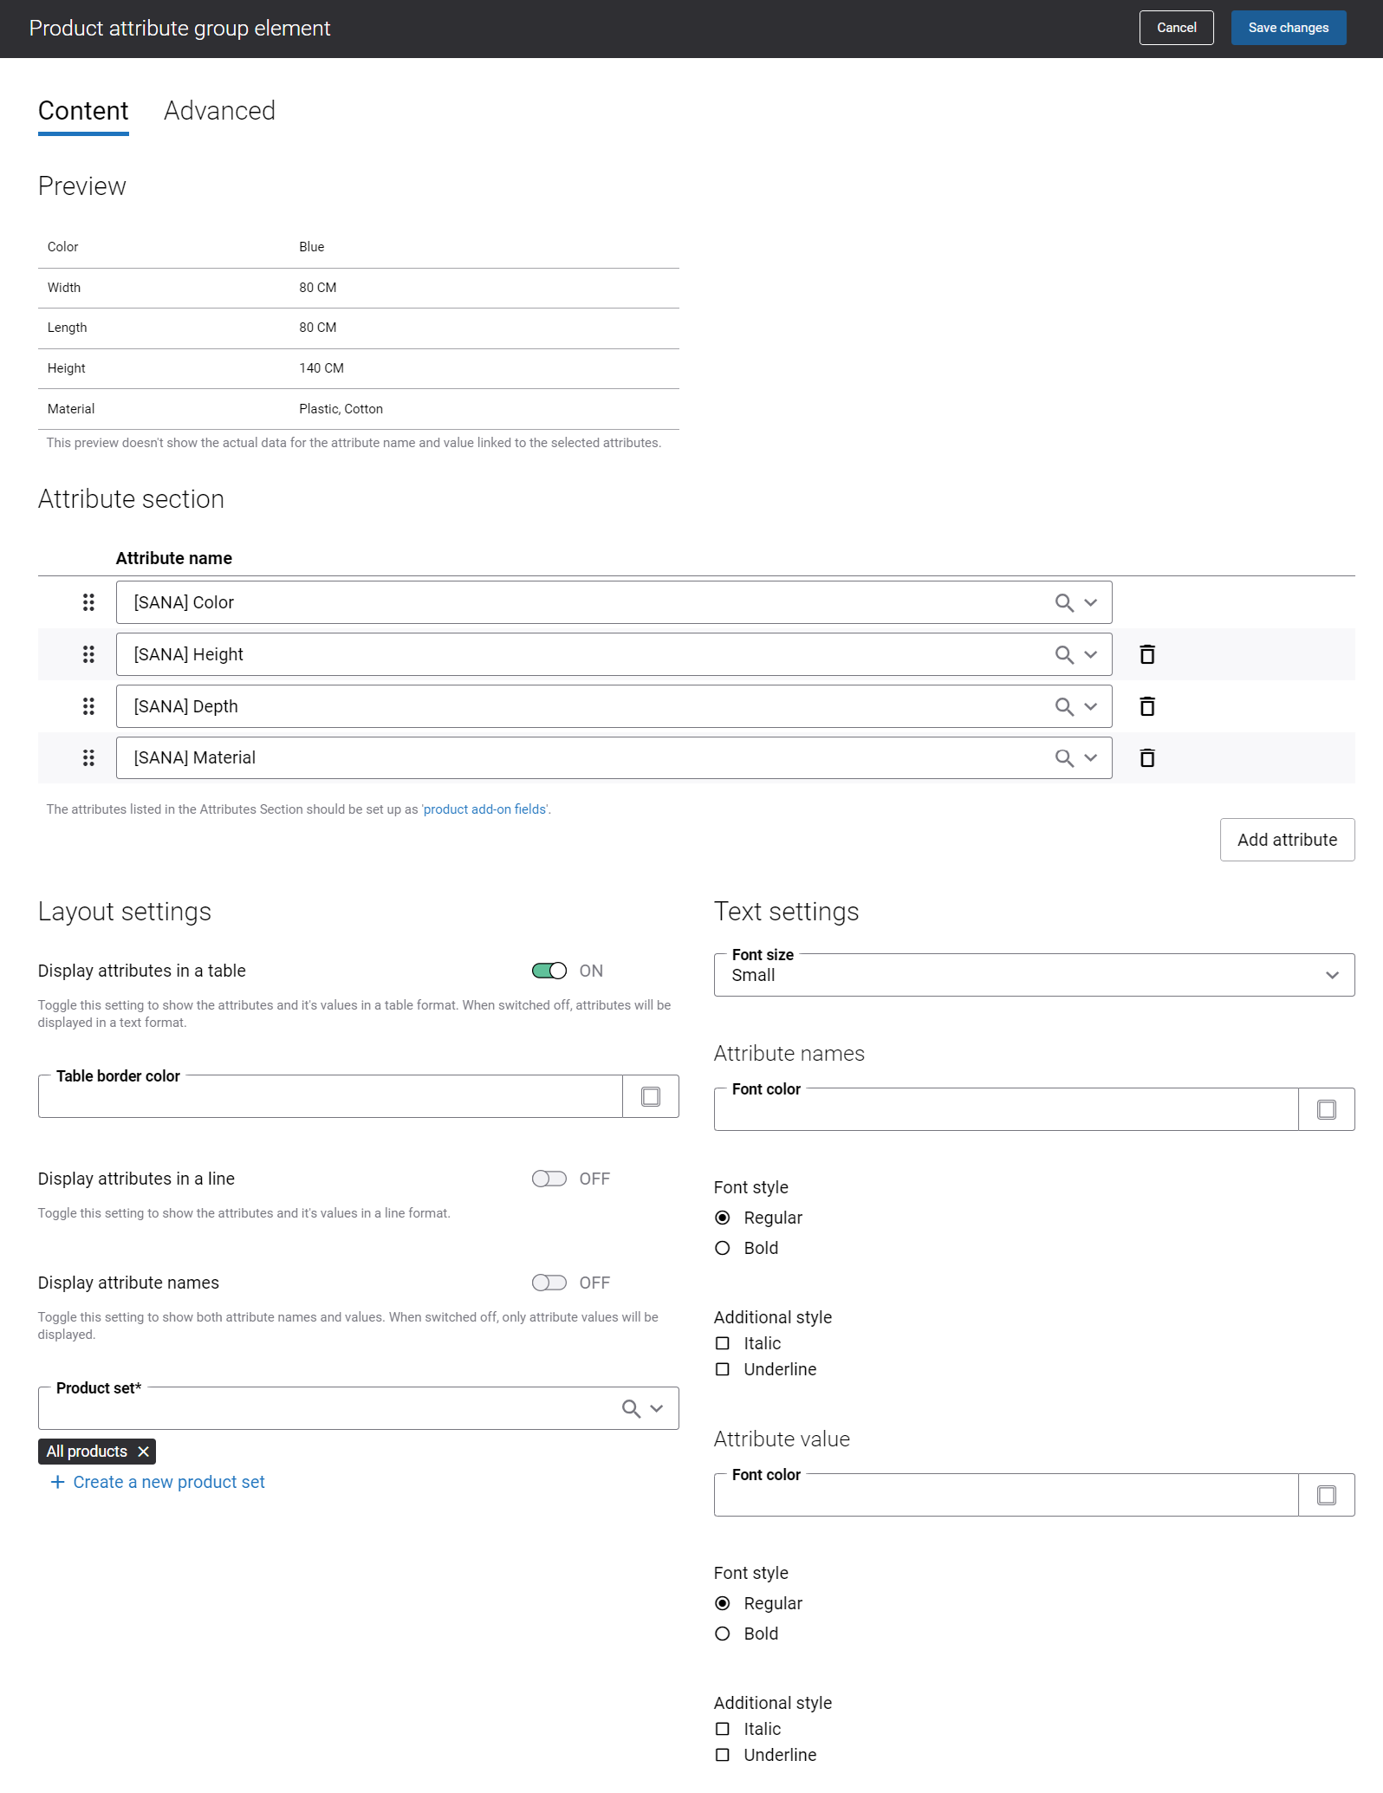
Task: Switch to the Advanced tab
Action: (x=219, y=111)
